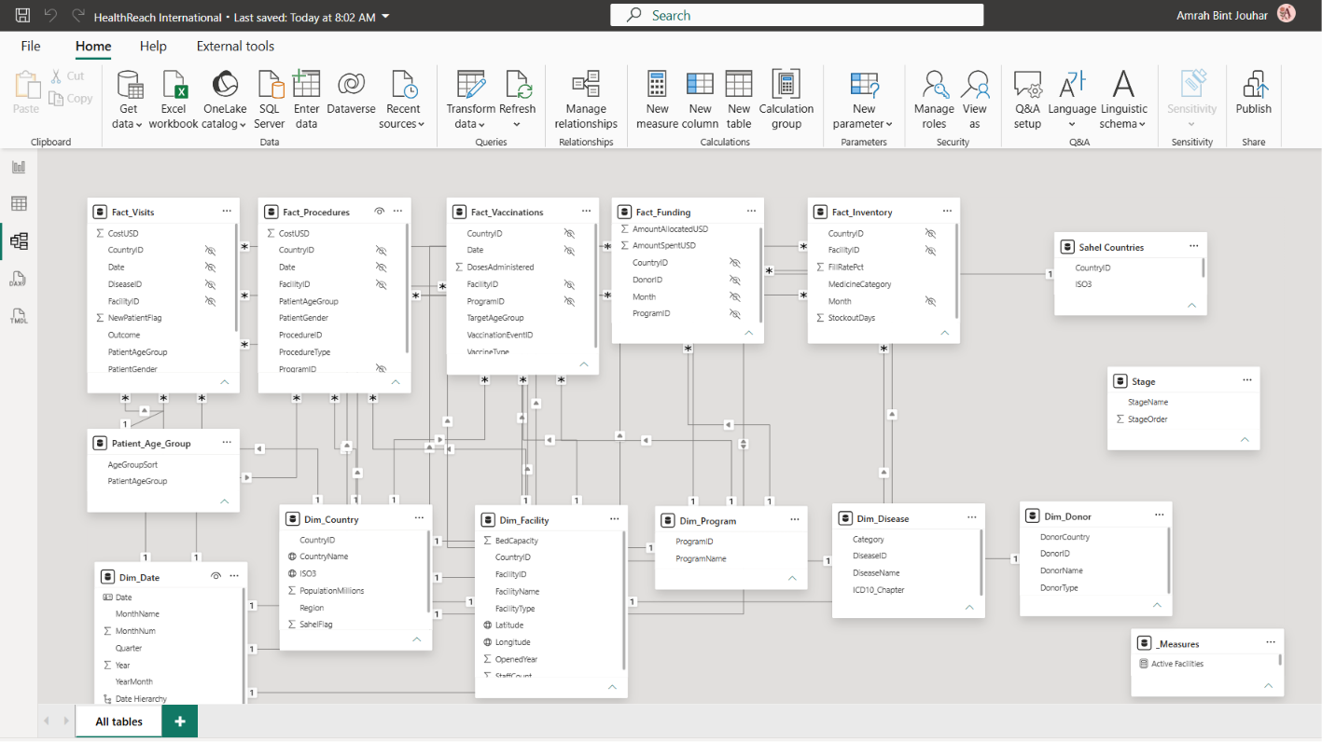Toggle visibility of Fact_Procedures FacilityID

381,284
